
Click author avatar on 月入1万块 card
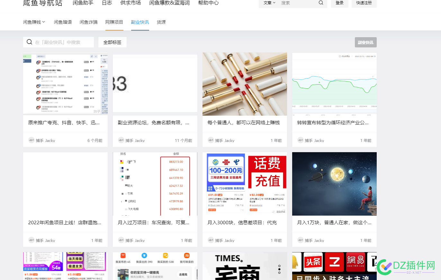point(300,240)
